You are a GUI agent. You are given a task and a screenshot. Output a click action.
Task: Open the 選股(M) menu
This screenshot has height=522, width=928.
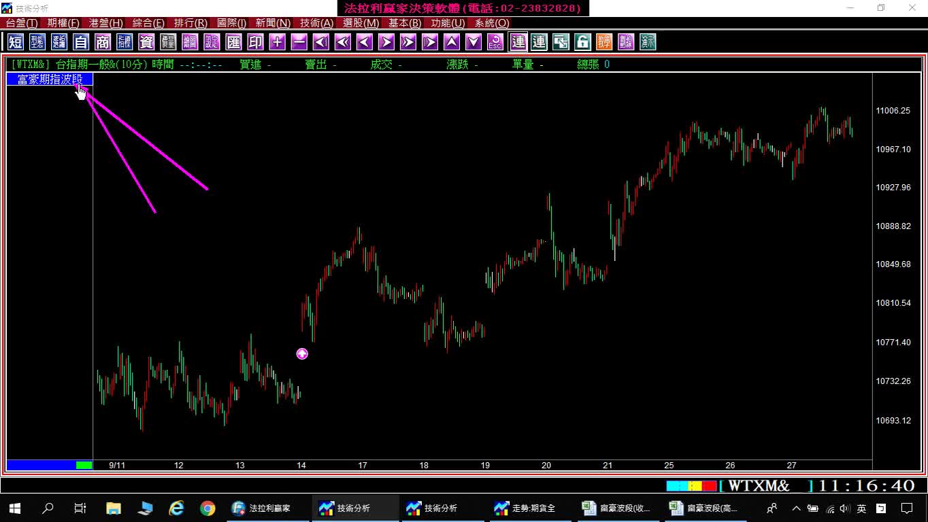361,23
